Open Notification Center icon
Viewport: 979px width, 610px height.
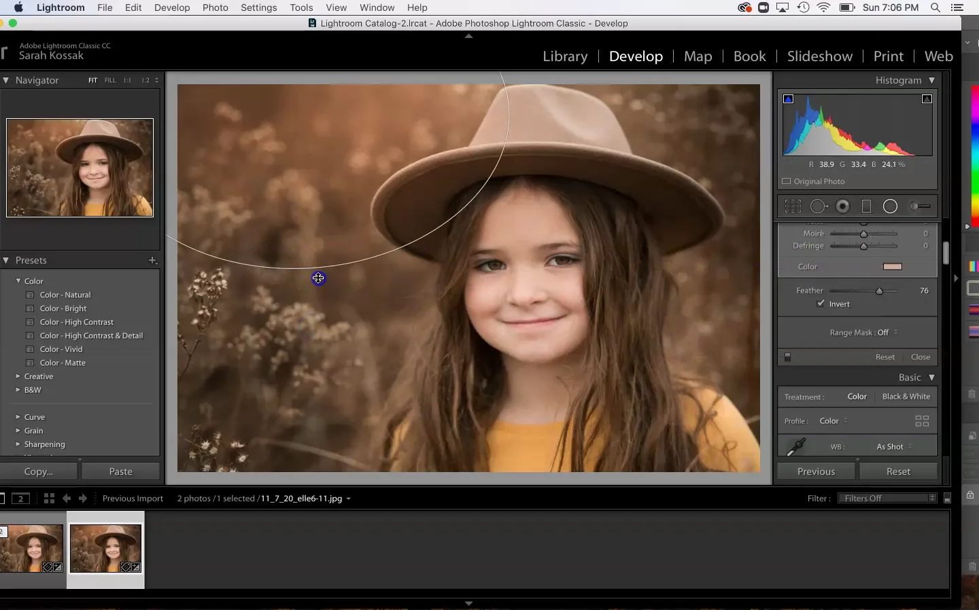[x=957, y=7]
